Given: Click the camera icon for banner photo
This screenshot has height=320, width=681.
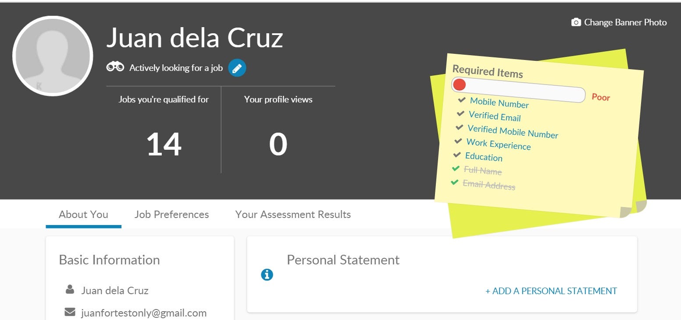Looking at the screenshot, I should 576,22.
